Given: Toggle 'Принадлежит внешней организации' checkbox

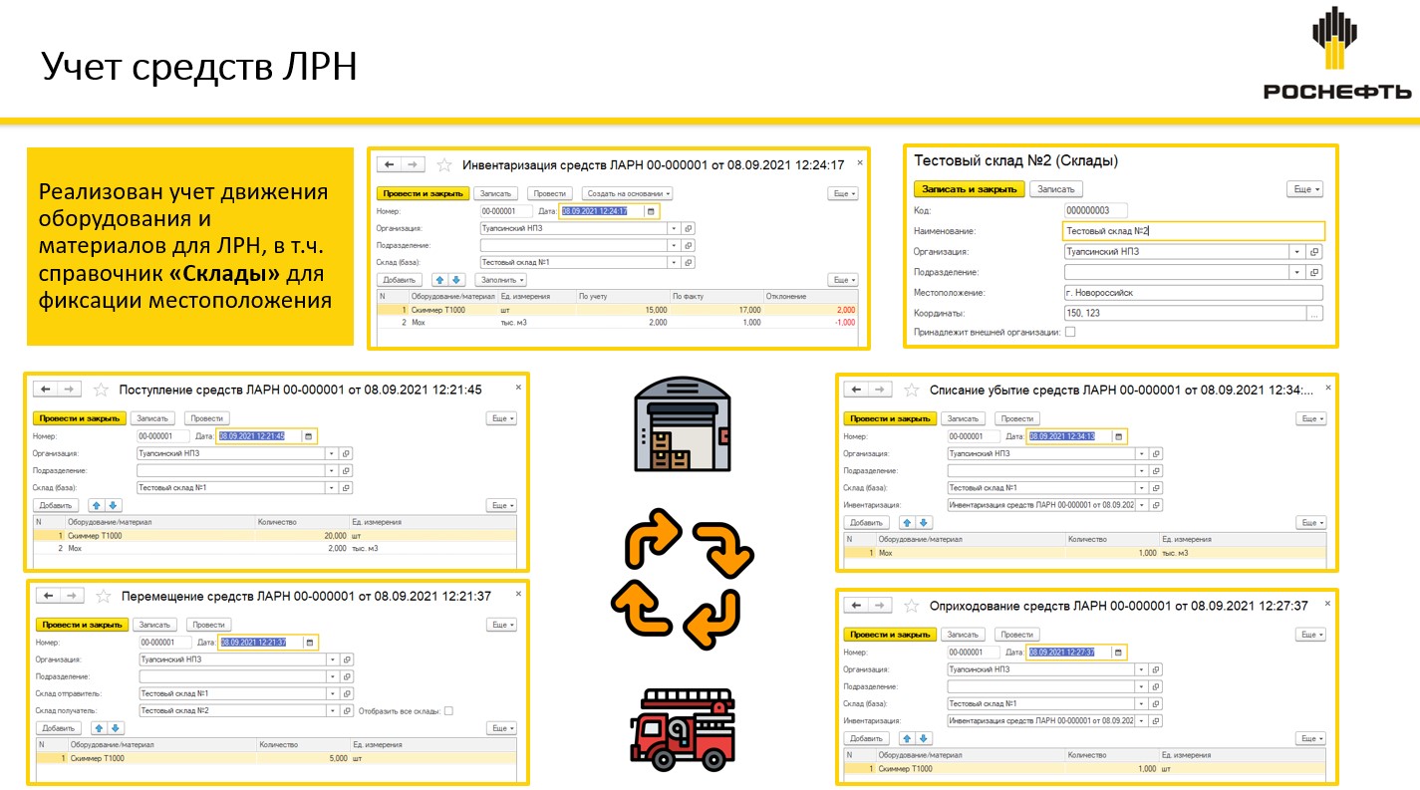Looking at the screenshot, I should (x=1070, y=332).
